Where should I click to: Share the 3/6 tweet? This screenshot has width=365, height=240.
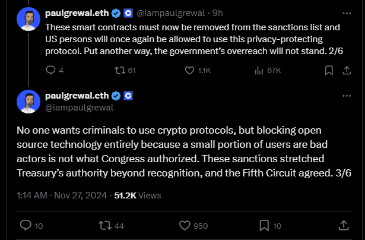344,225
